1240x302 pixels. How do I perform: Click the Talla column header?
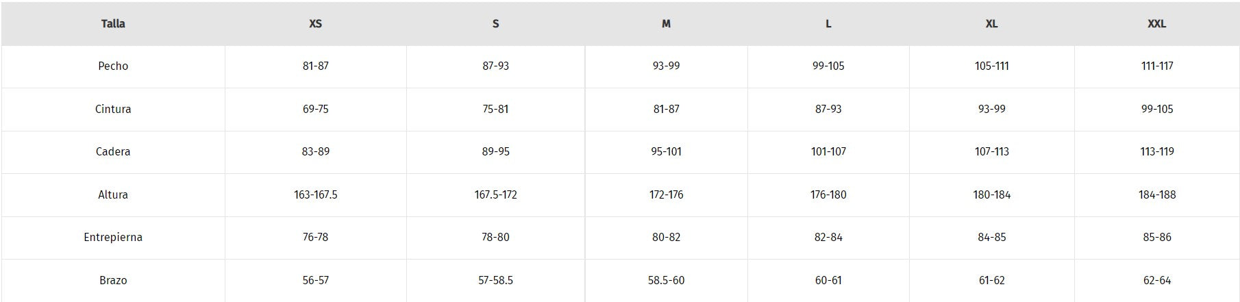[113, 24]
